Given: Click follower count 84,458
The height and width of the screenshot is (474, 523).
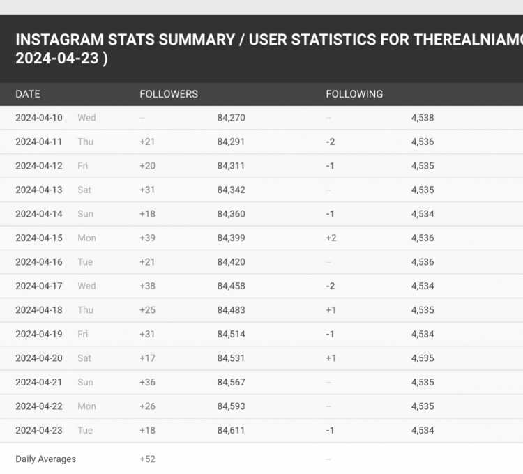Looking at the screenshot, I should [x=231, y=286].
